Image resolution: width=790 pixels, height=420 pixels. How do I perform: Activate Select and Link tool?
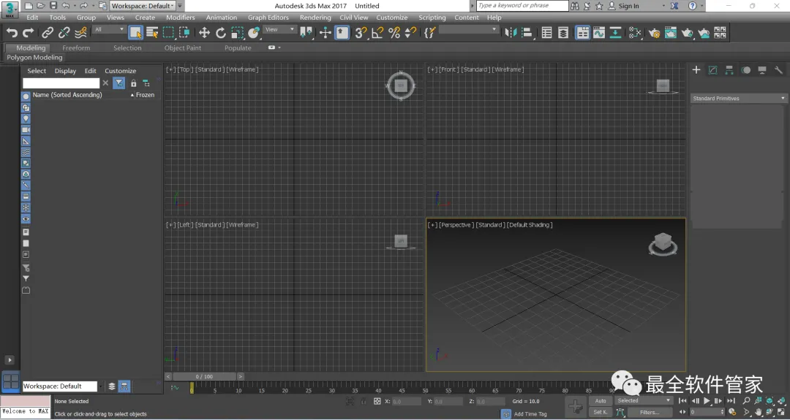(48, 33)
